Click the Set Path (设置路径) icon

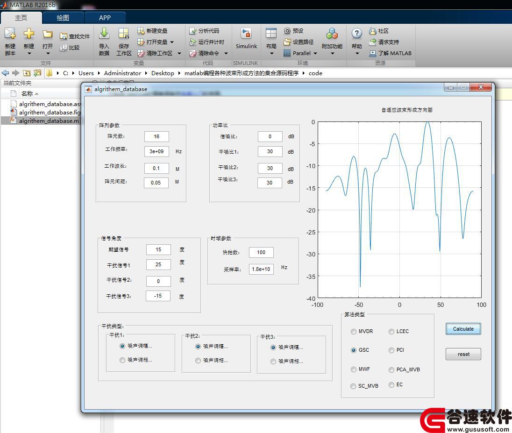[x=287, y=42]
